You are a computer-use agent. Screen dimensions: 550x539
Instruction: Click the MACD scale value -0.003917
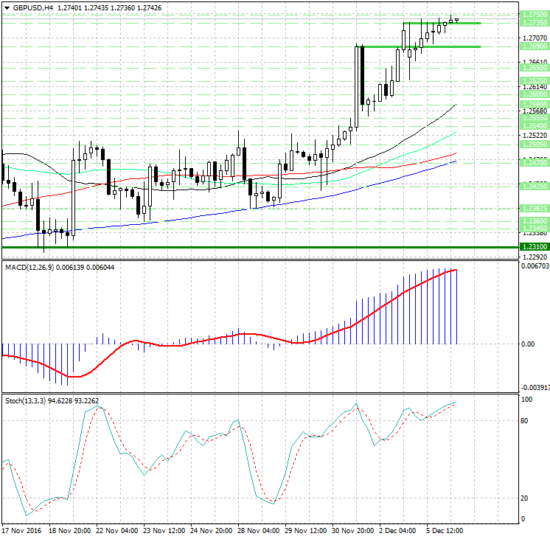535,388
